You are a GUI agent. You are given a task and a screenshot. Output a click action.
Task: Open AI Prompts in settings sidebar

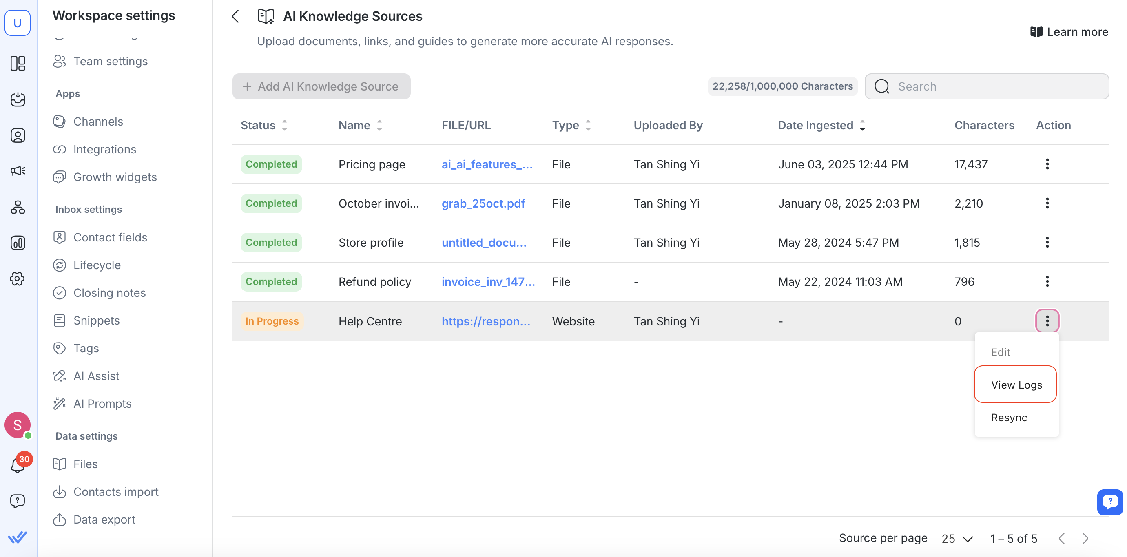[x=102, y=404]
